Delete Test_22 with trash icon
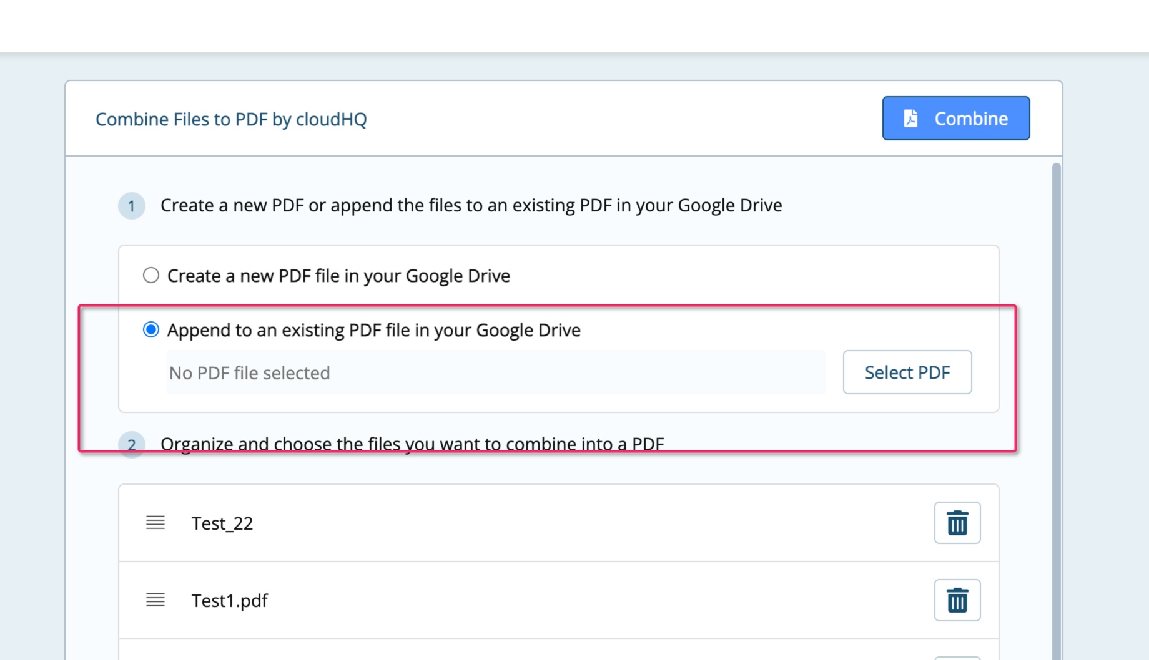 (x=957, y=523)
